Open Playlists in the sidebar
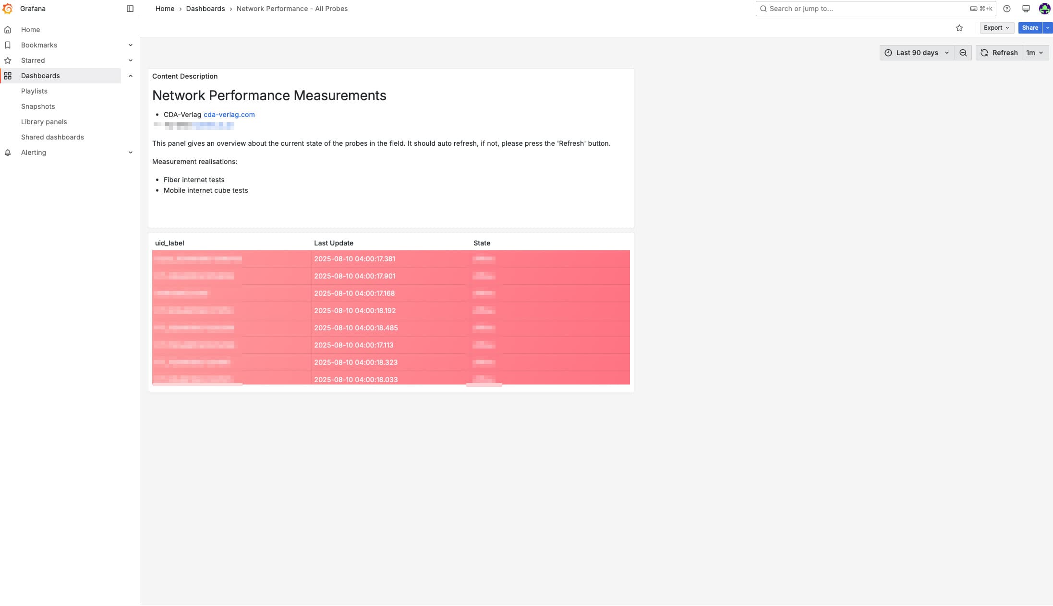This screenshot has width=1053, height=606. [34, 91]
